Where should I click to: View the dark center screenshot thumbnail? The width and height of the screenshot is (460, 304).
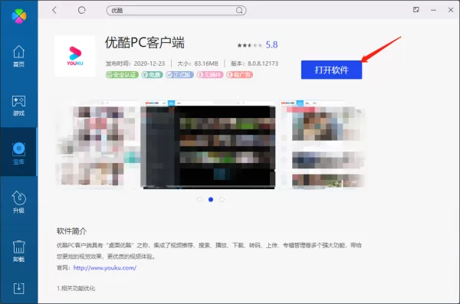tap(208, 145)
